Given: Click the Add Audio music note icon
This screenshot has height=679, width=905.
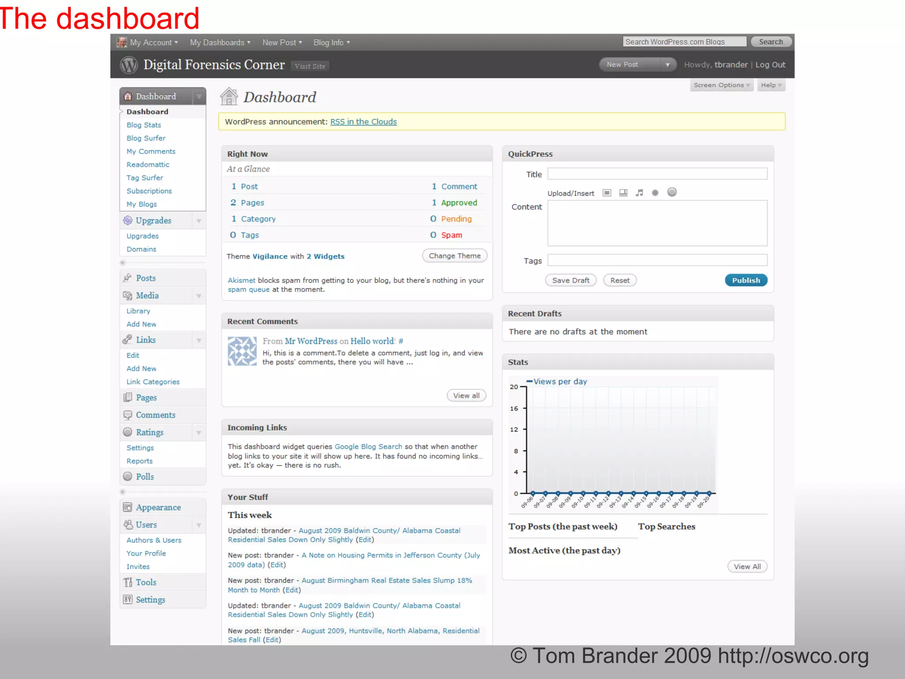Looking at the screenshot, I should coord(639,193).
